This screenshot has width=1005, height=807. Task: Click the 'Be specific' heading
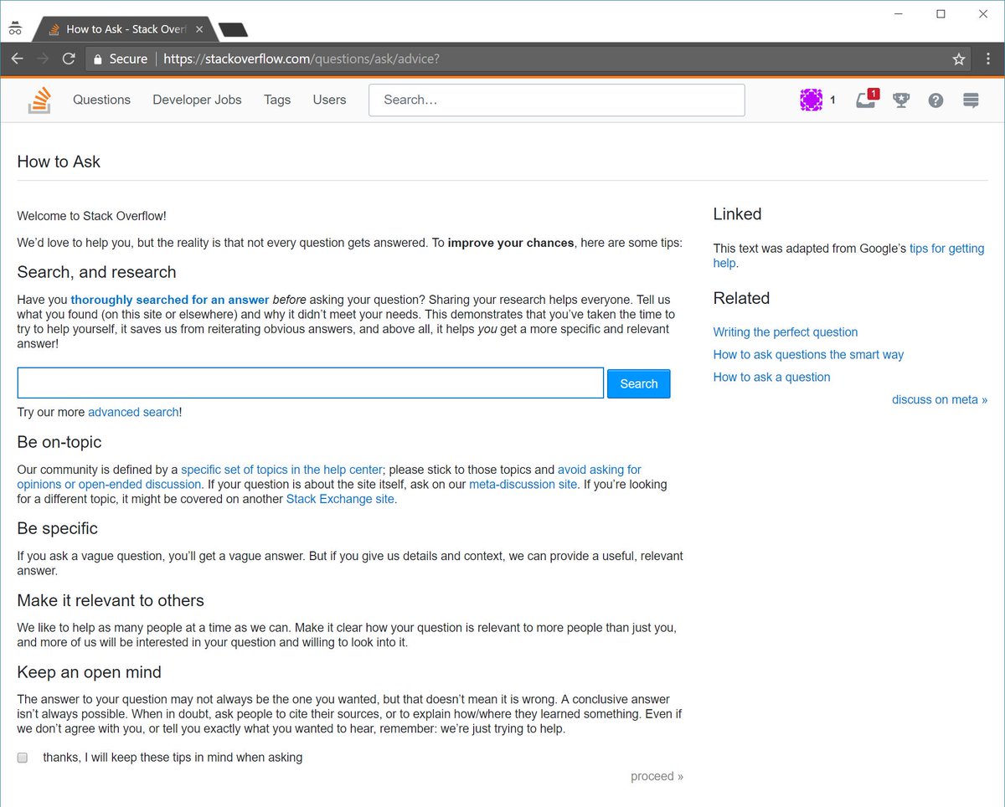pyautogui.click(x=57, y=528)
